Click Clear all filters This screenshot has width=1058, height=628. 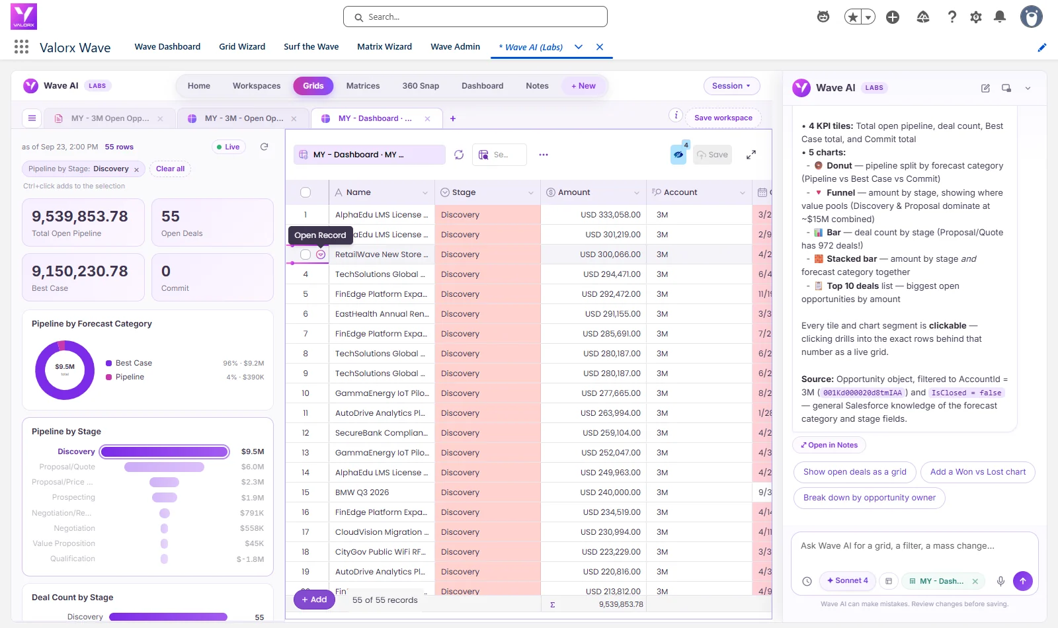pos(170,169)
